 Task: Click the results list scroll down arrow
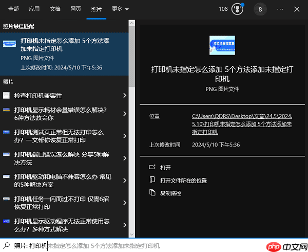point(132,235)
